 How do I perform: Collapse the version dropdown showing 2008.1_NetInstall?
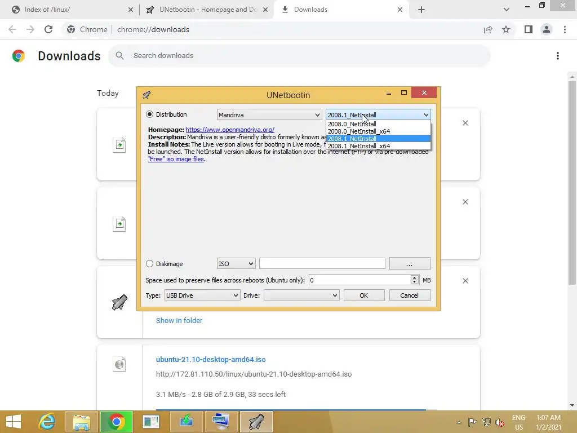pyautogui.click(x=378, y=115)
